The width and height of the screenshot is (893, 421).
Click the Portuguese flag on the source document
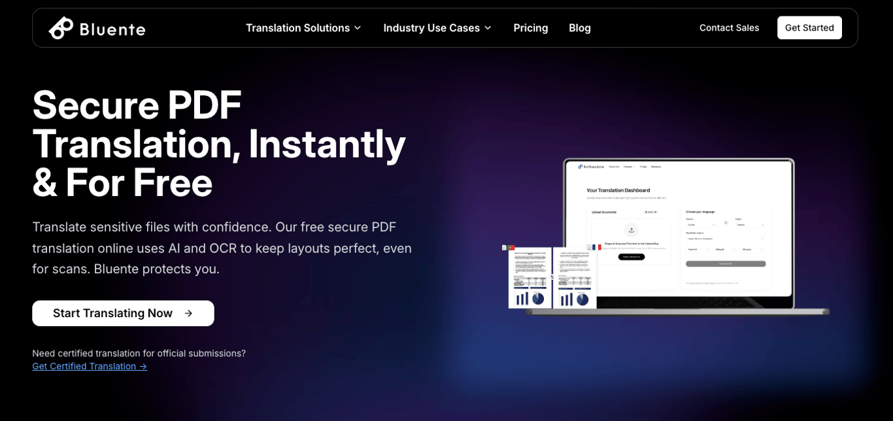pos(511,248)
